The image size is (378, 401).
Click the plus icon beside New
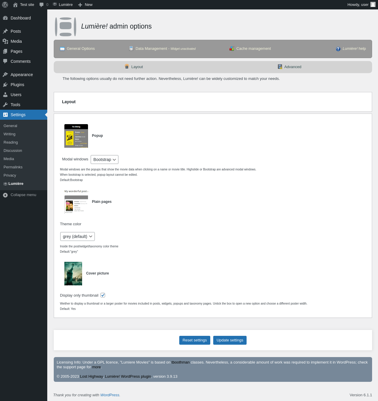point(80,5)
